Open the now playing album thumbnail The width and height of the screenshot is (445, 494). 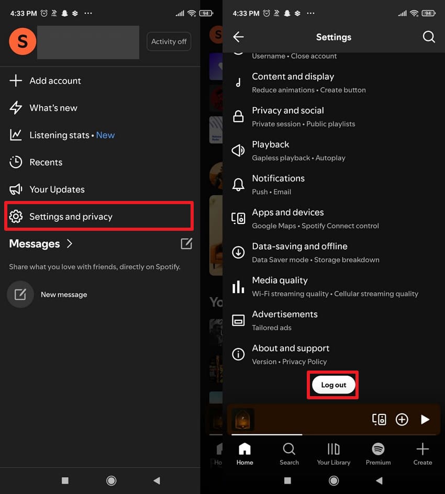(243, 419)
